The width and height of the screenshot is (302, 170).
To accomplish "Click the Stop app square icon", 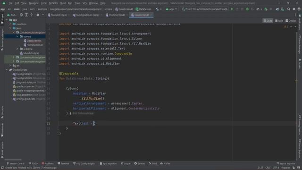I will coord(271,9).
